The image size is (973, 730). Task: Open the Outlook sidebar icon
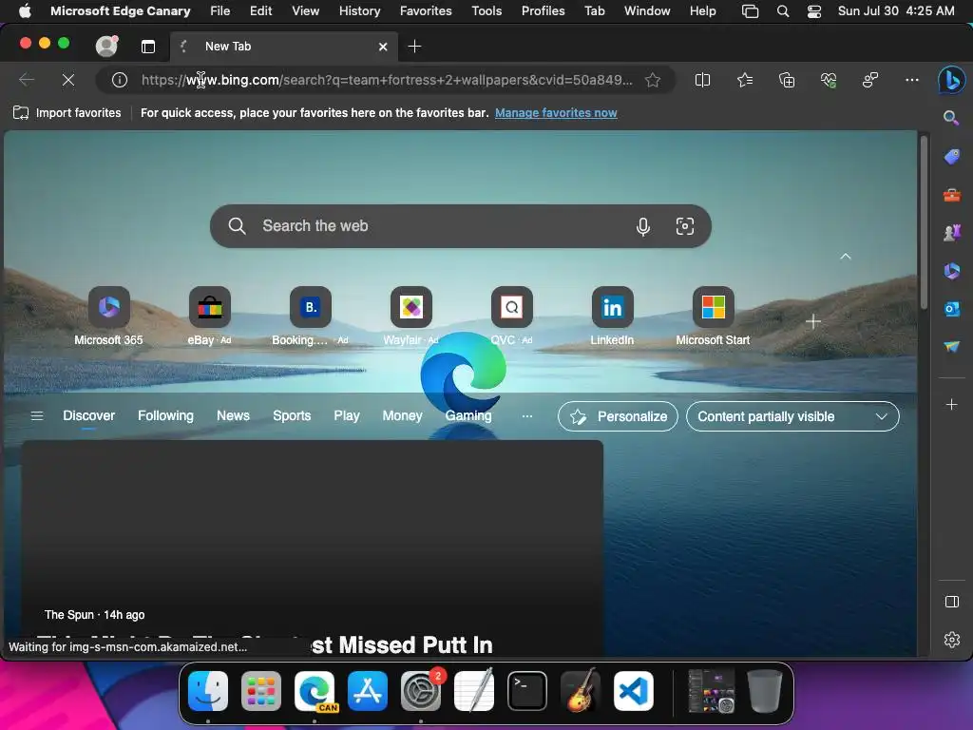(951, 309)
